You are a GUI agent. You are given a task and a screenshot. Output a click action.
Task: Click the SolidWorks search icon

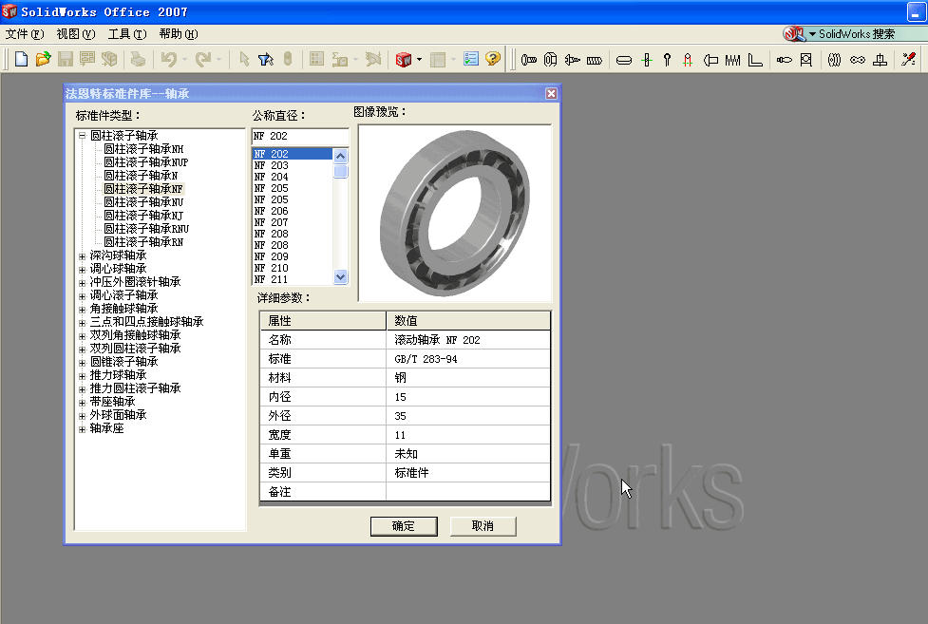click(794, 34)
